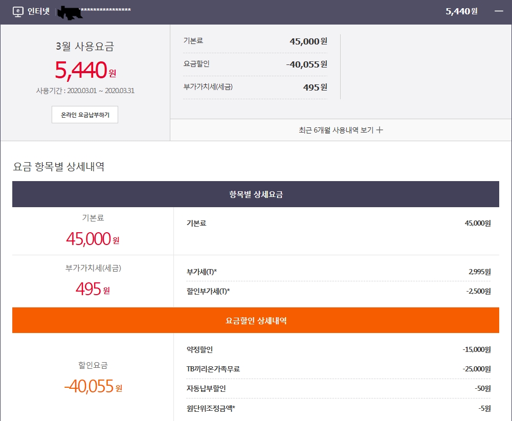Select the orange 요금할인 상세내역 header
Viewport: 512px width, 421px height.
click(255, 321)
